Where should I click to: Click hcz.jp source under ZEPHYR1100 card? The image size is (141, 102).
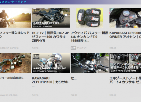pyautogui.click(x=35, y=95)
